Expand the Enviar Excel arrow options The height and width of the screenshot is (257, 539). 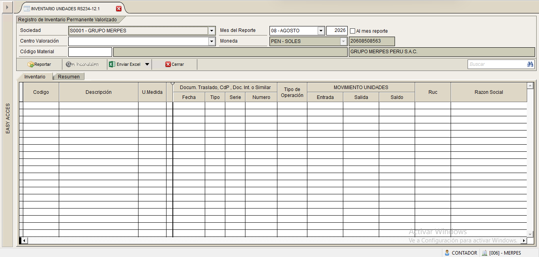pos(147,64)
